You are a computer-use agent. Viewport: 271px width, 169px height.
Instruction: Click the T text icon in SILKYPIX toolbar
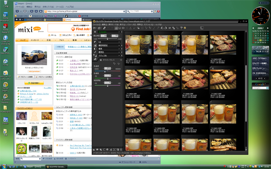[182, 28]
